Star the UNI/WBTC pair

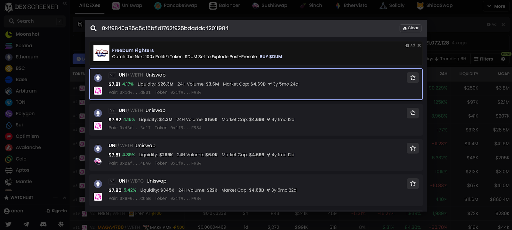point(413,183)
